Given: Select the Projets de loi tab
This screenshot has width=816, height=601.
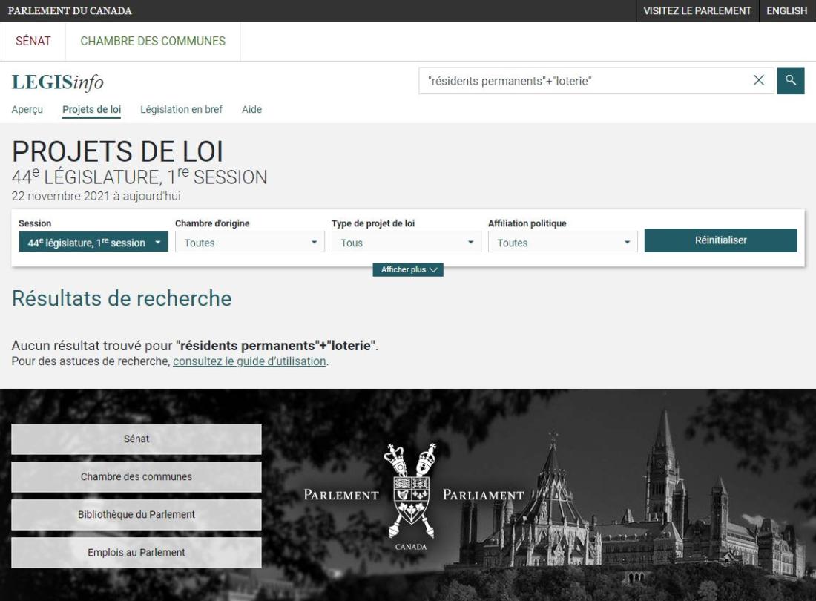Looking at the screenshot, I should (x=91, y=109).
